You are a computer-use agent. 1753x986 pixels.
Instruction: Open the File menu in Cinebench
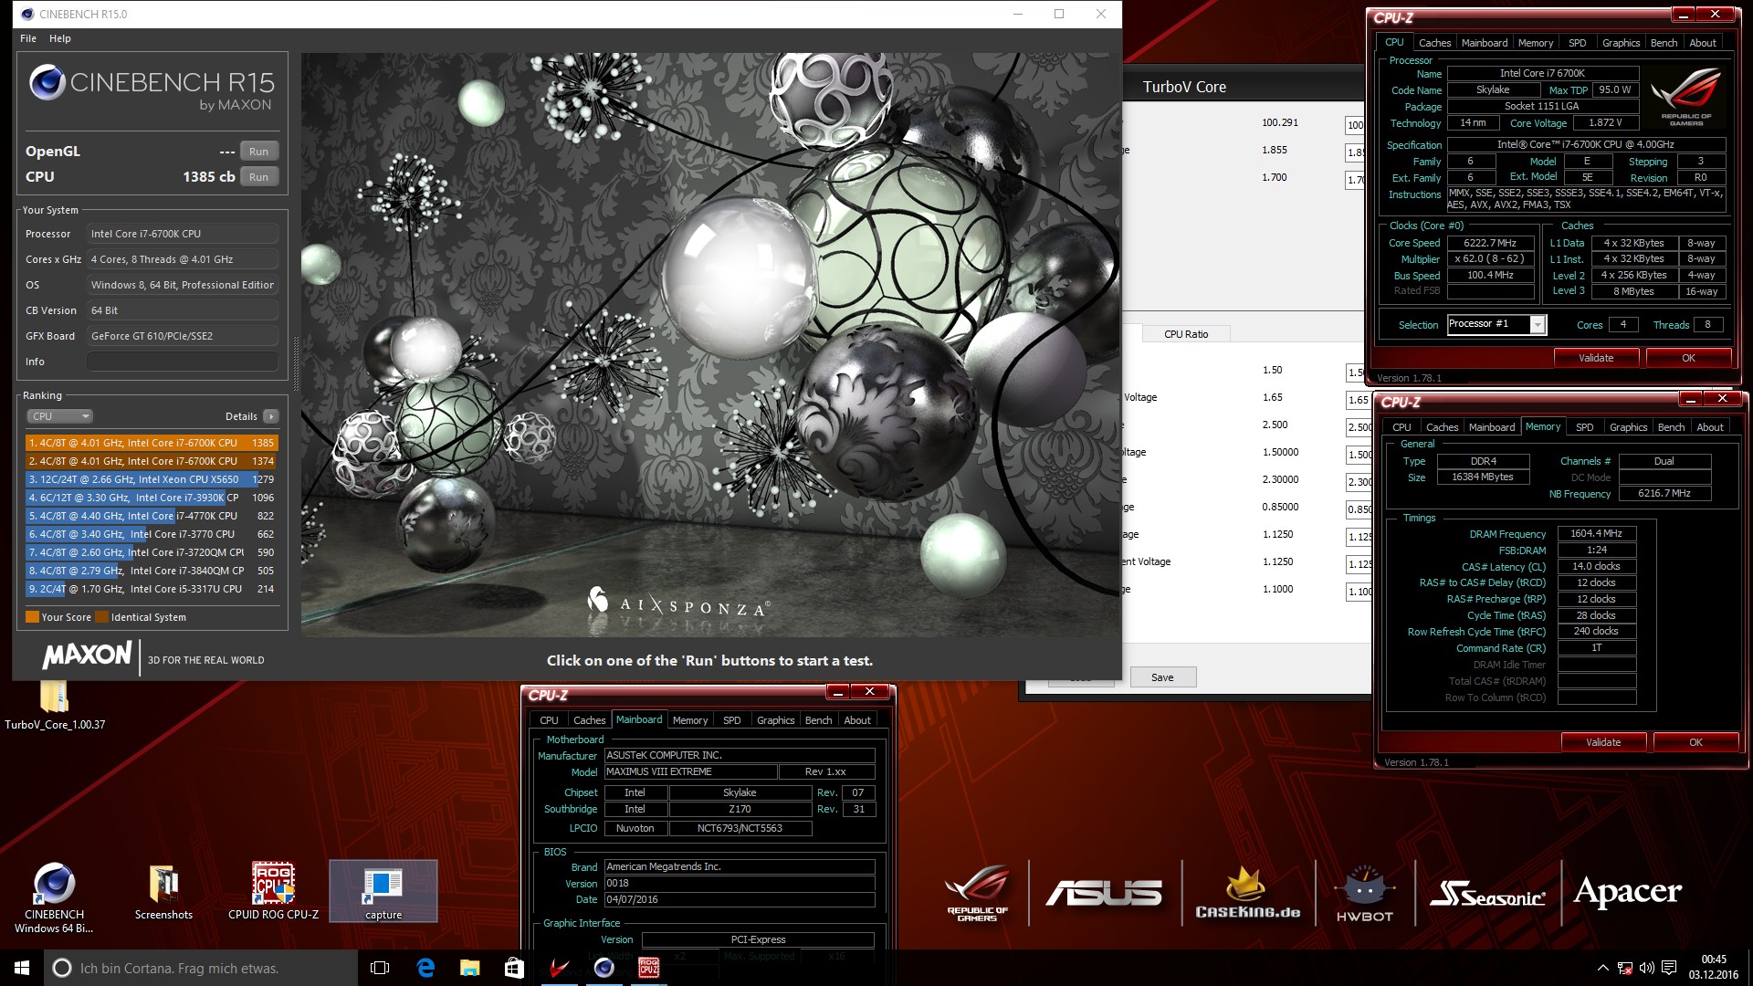28,38
